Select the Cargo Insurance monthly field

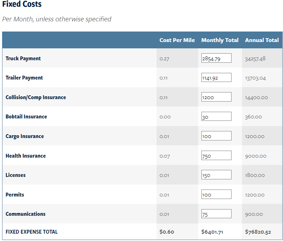pos(216,136)
